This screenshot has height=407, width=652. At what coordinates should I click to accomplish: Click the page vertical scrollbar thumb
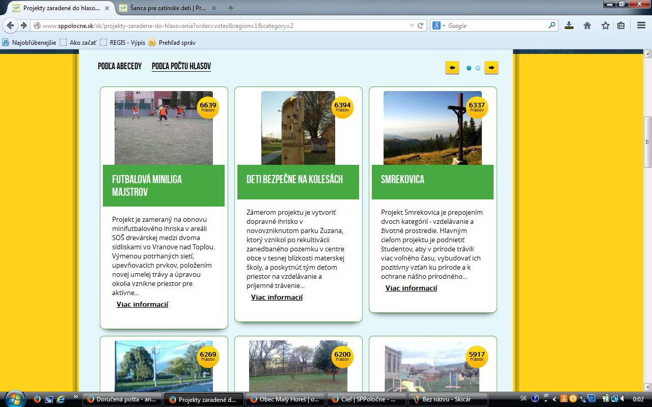pos(647,142)
